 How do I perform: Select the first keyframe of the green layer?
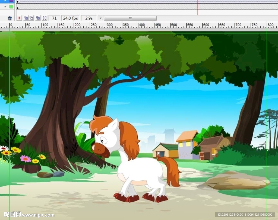coord(18,8)
